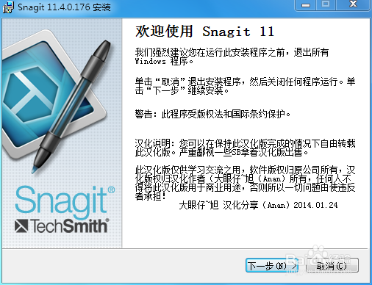This screenshot has width=372, height=285.
Task: Click the Snagit pen logo artwork
Action: 57,101
